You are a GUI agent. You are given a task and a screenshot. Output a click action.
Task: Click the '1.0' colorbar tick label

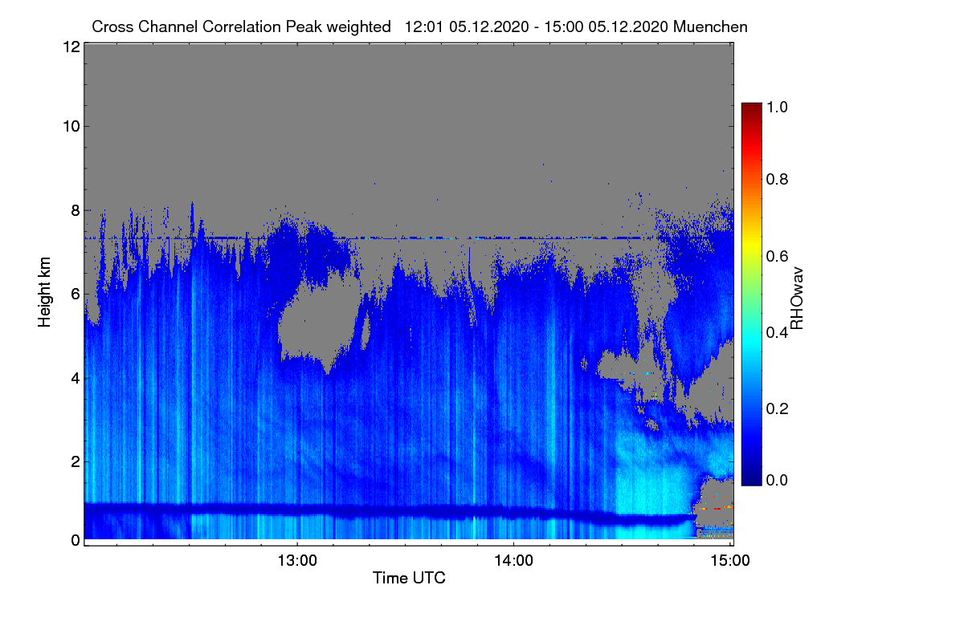[777, 107]
